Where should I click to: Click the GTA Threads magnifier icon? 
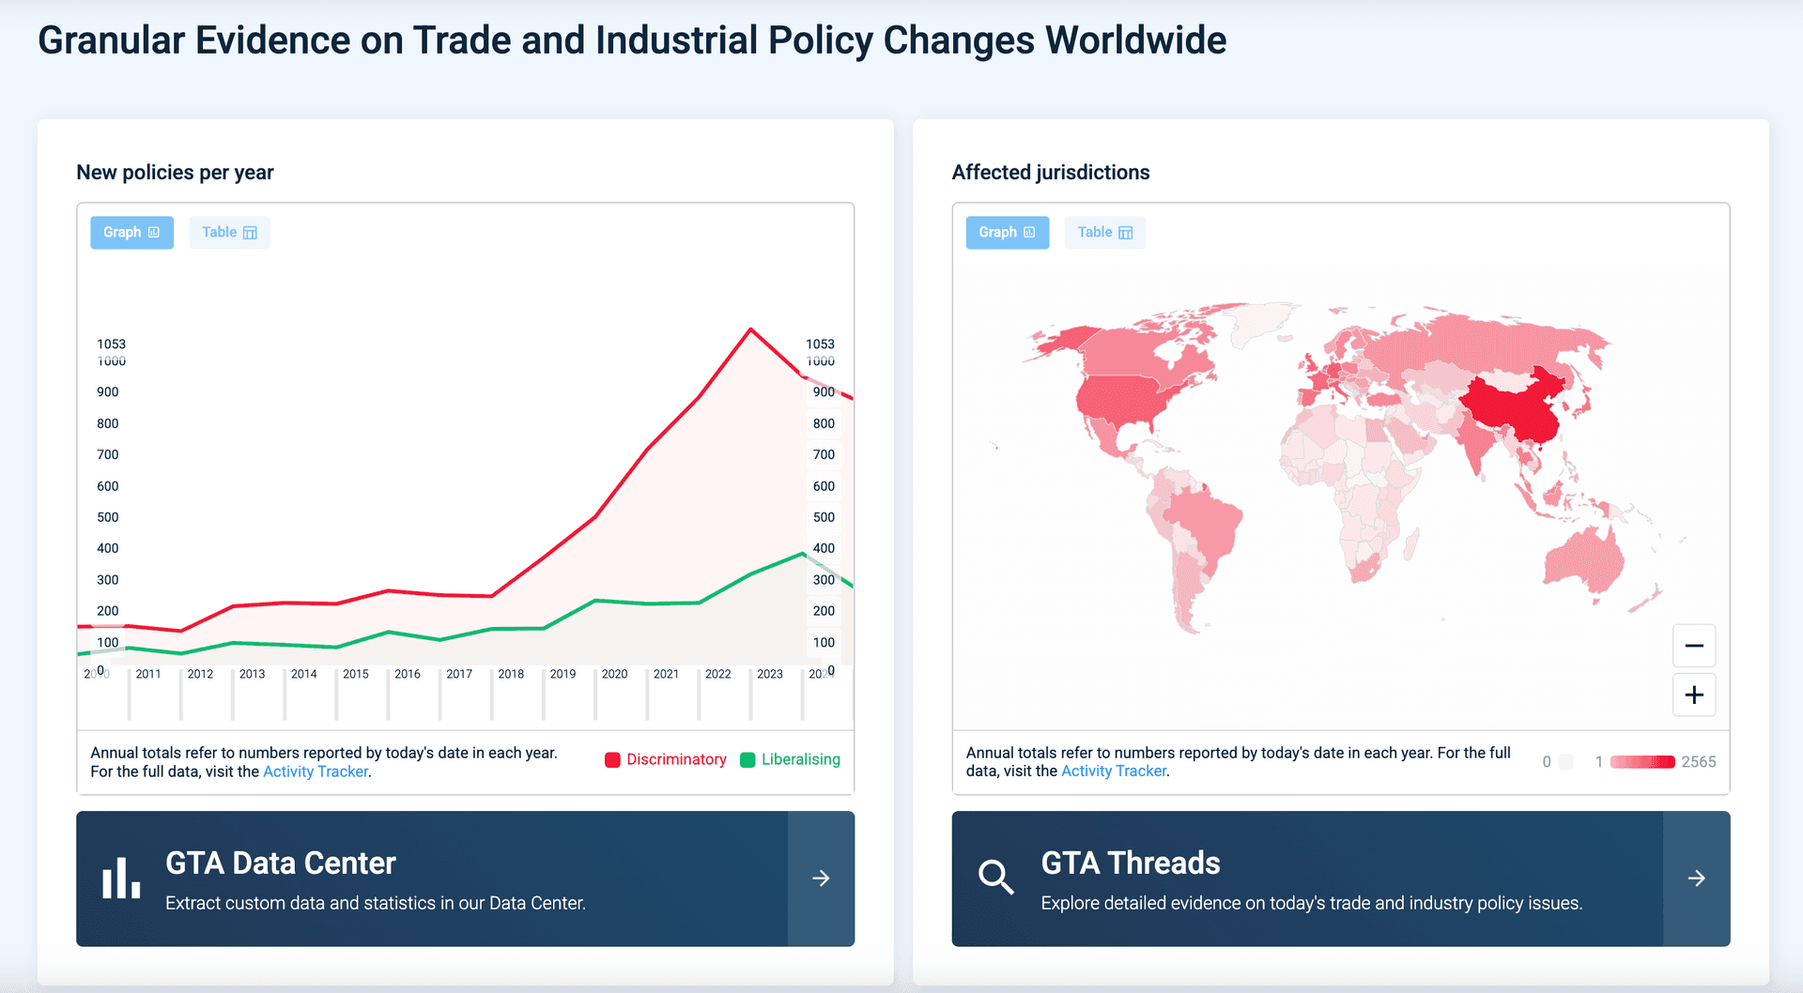[x=995, y=878]
